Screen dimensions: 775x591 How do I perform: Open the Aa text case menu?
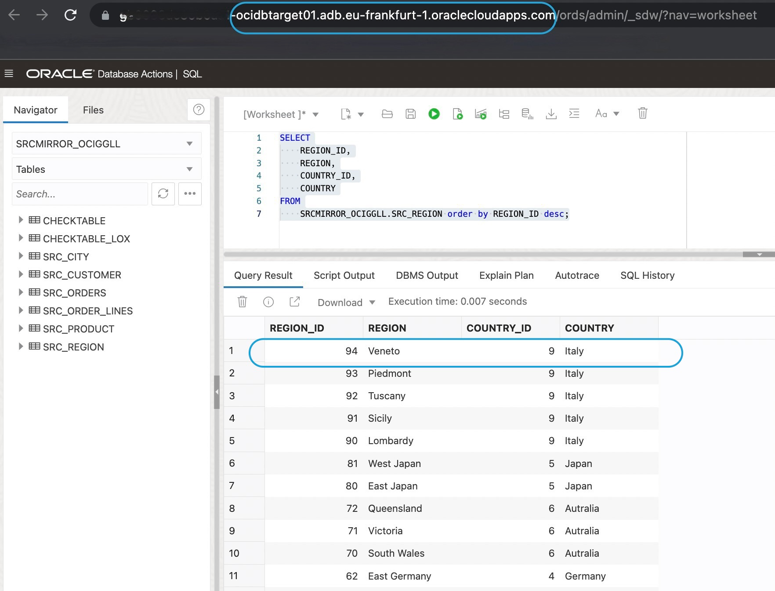607,113
